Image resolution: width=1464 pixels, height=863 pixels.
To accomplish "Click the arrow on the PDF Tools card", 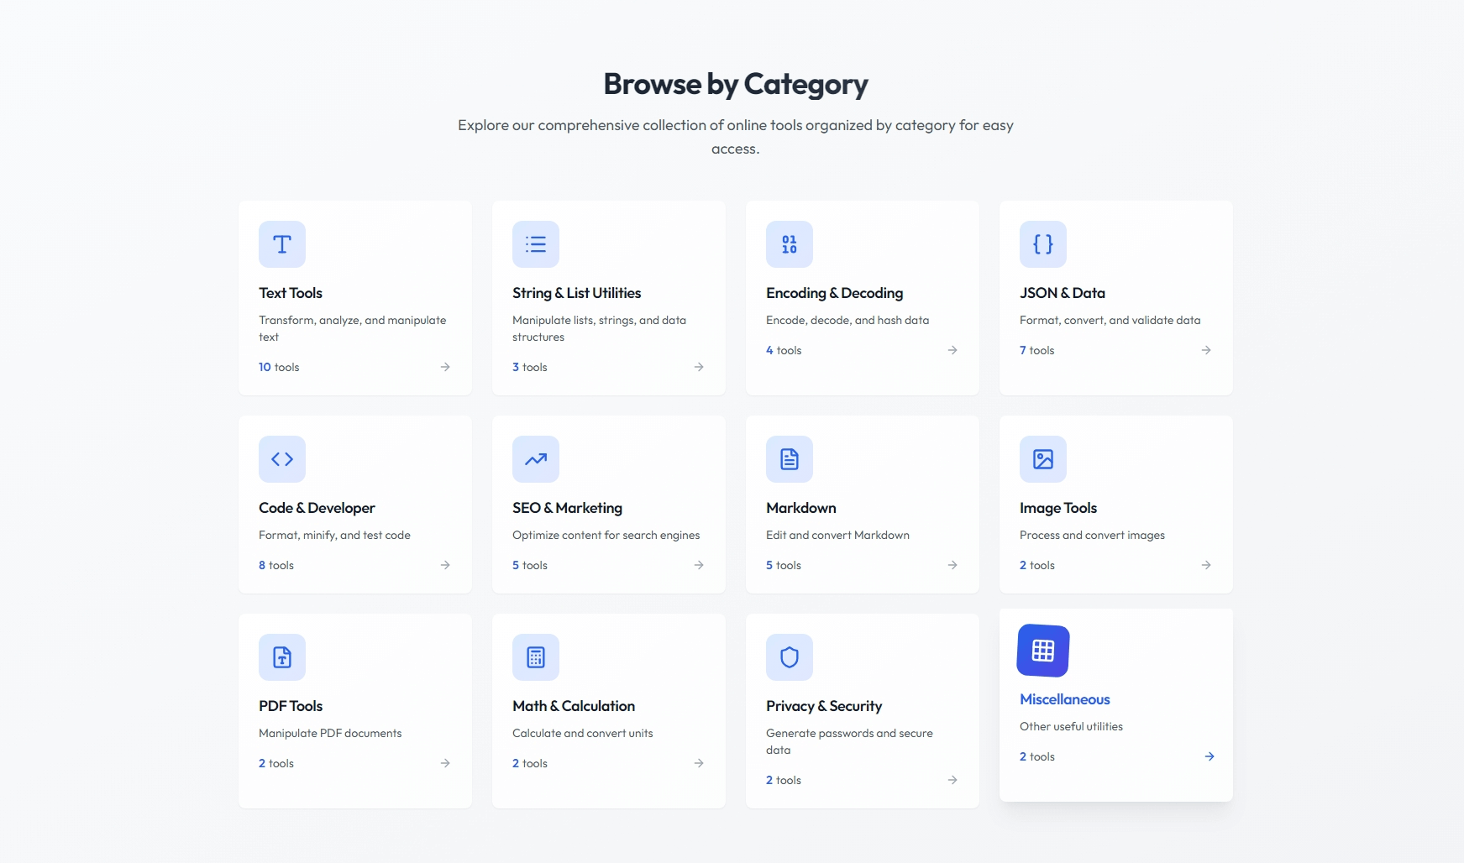I will [x=445, y=763].
